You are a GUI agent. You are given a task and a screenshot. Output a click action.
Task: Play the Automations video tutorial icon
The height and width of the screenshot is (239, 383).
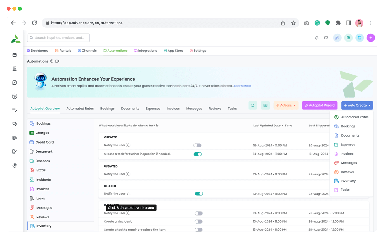[x=57, y=61]
